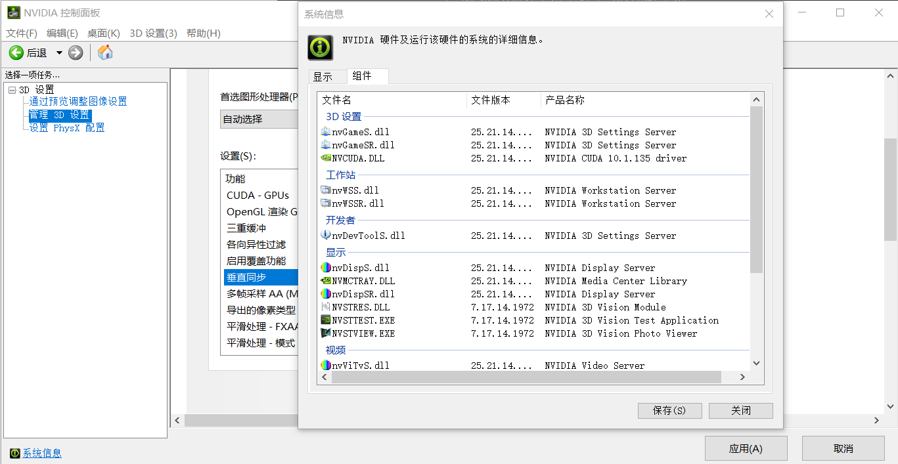The width and height of the screenshot is (898, 464).
Task: Click component list horizontal scroll left arrow
Action: (324, 377)
